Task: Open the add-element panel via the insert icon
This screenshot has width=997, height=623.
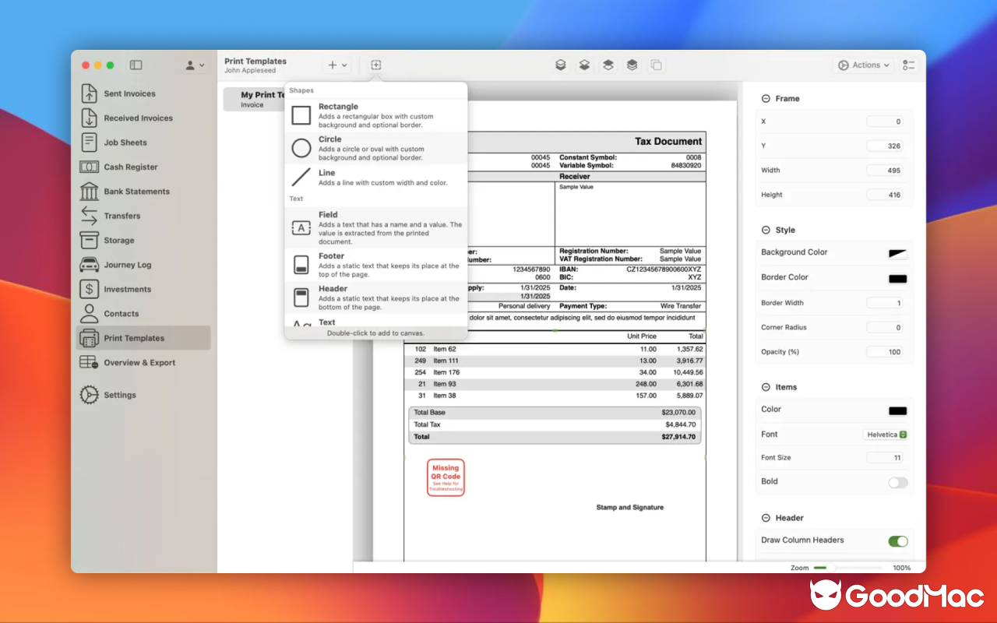Action: 376,65
